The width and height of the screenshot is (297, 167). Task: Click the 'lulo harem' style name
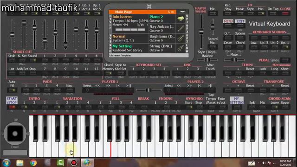coord(122,17)
